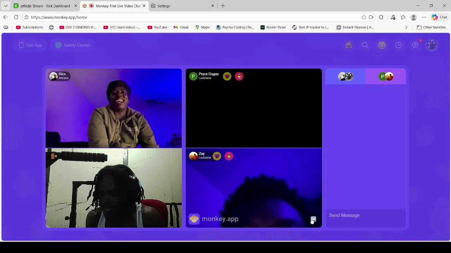
Task: Open the Psycho Coding bookmark
Action: [x=235, y=27]
